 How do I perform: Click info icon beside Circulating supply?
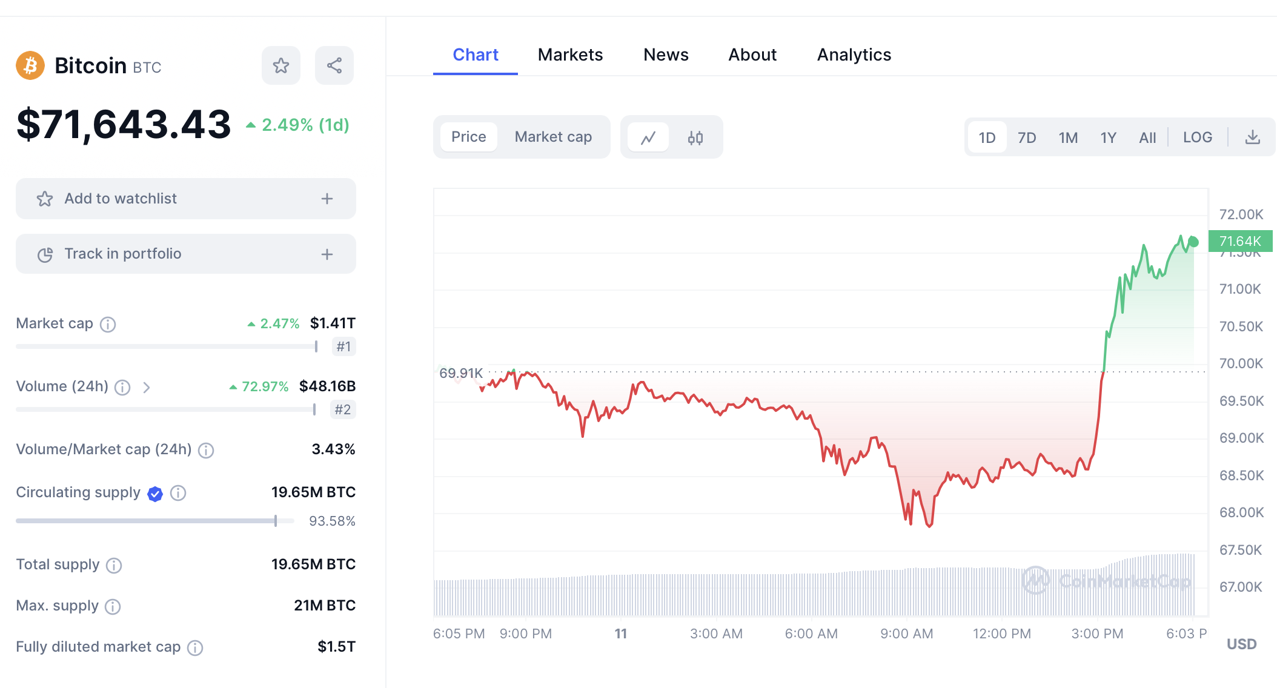(x=178, y=493)
